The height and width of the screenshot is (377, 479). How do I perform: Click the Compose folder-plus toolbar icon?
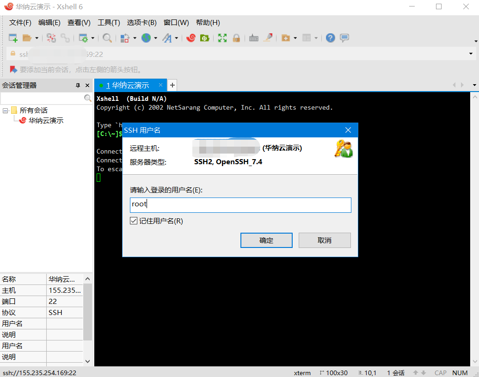[286, 38]
